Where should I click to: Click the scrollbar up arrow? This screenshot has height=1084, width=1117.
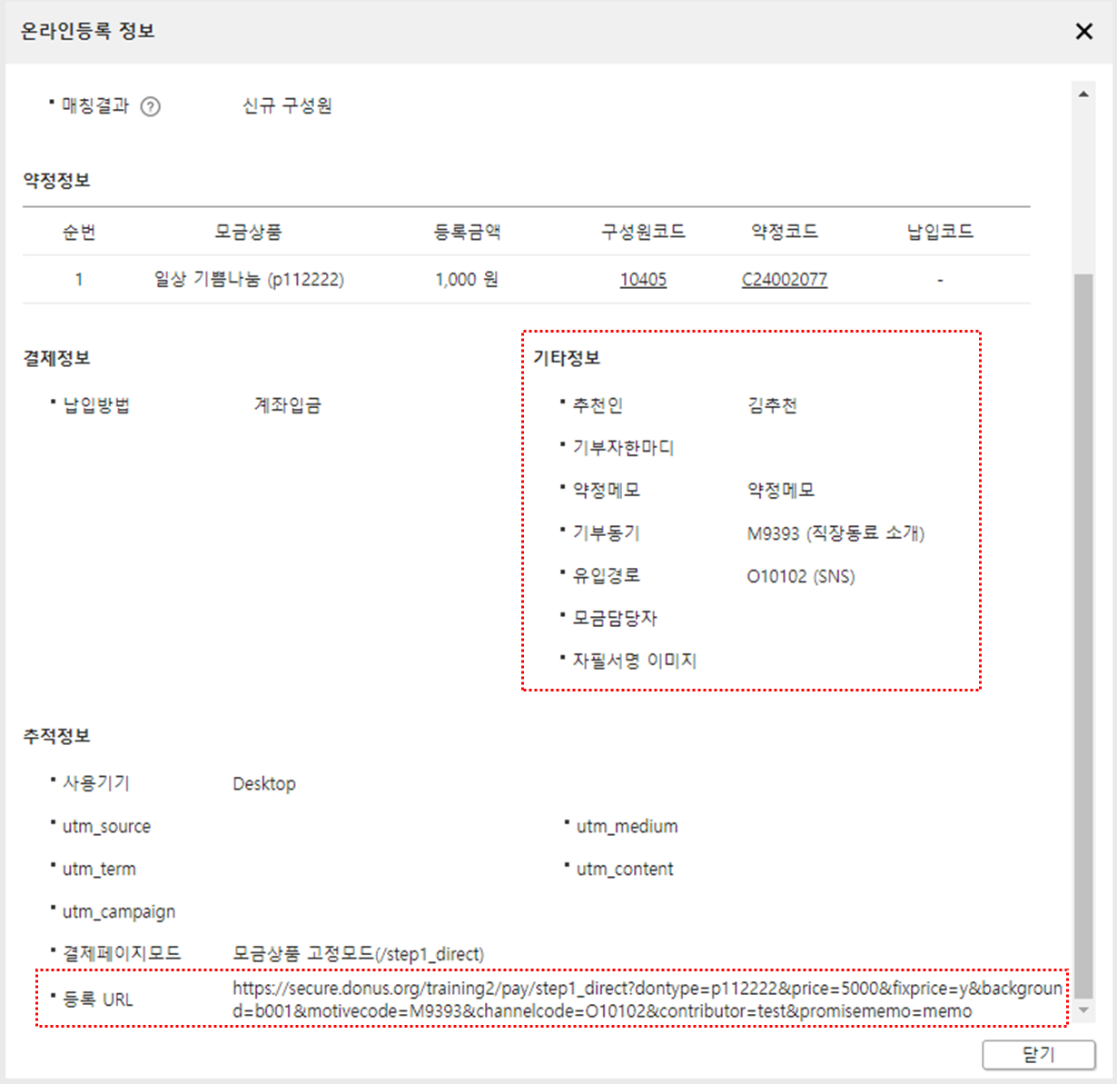tap(1083, 94)
